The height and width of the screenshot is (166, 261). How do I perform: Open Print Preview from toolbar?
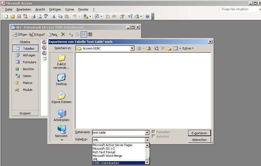(40, 16)
